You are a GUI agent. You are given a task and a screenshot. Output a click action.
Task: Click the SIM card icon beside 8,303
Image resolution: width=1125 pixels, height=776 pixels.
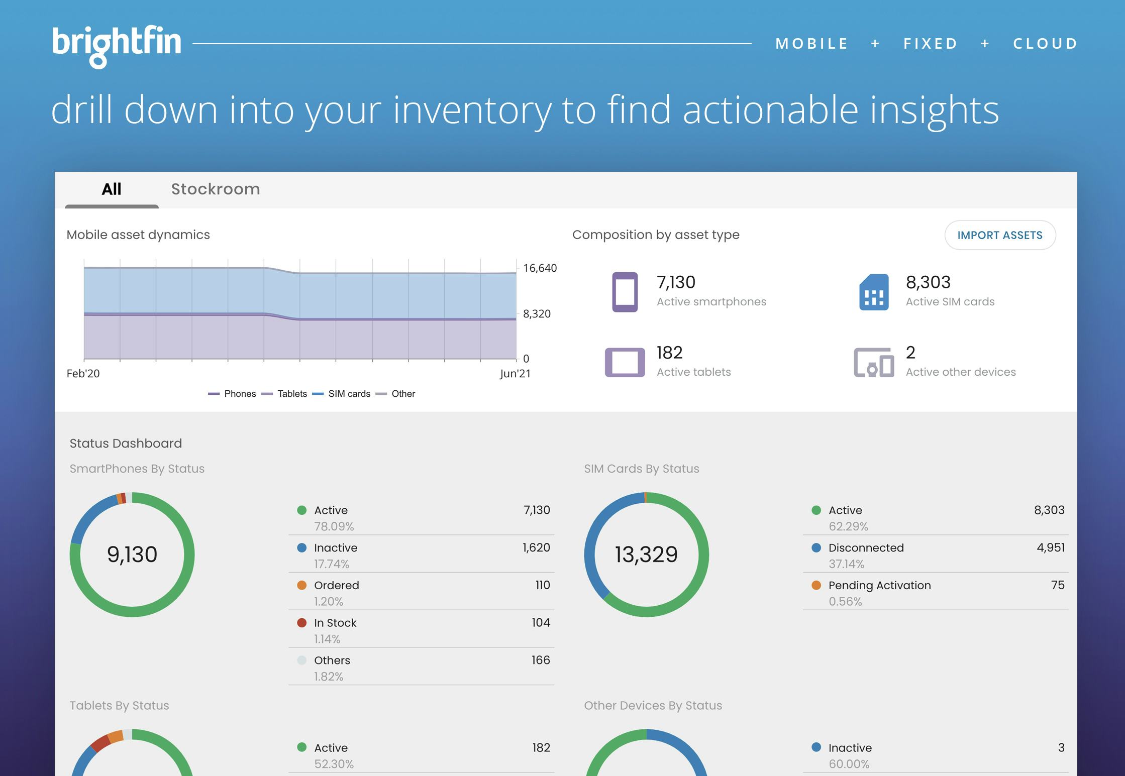pyautogui.click(x=874, y=292)
